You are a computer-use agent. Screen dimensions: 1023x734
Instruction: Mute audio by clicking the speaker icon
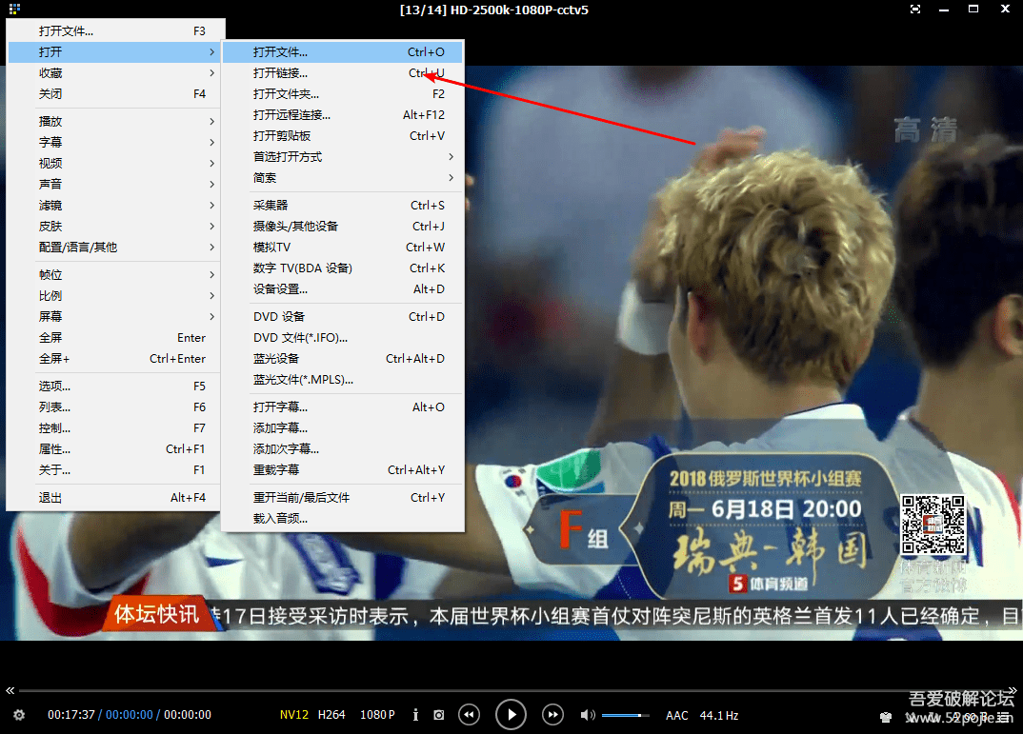[x=587, y=714]
